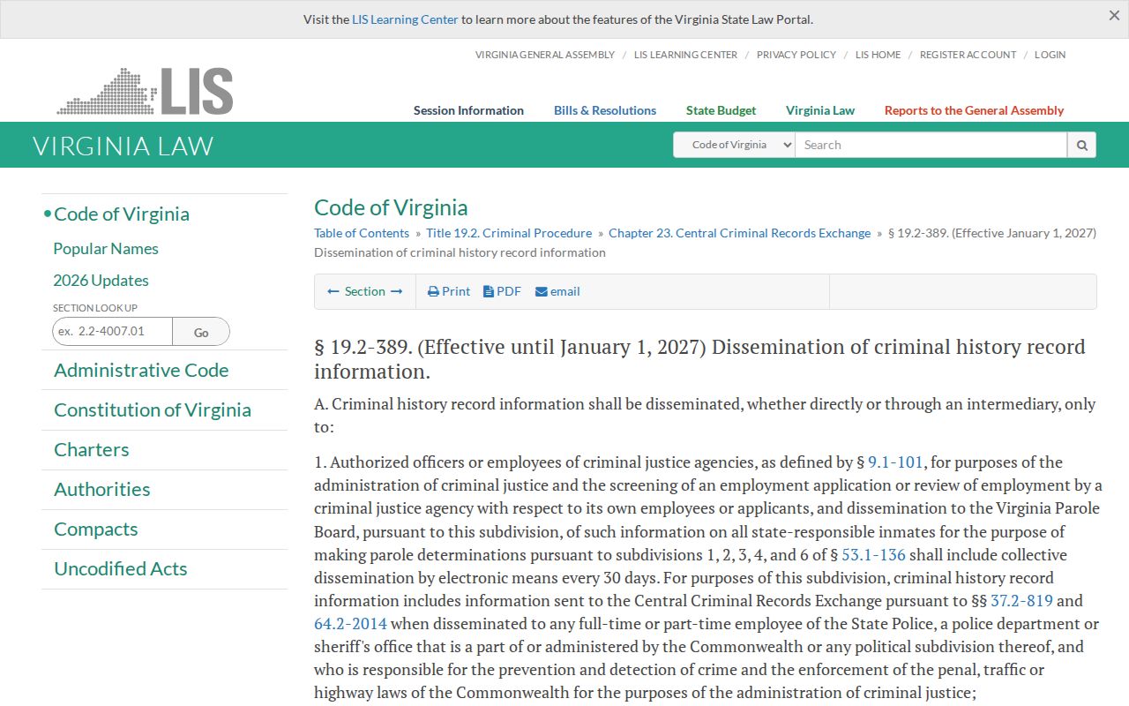Go to LIS Home
Viewport: 1129px width, 706px height.
[x=879, y=55]
